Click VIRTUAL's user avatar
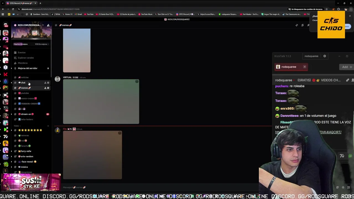The width and height of the screenshot is (354, 199). (x=57, y=79)
